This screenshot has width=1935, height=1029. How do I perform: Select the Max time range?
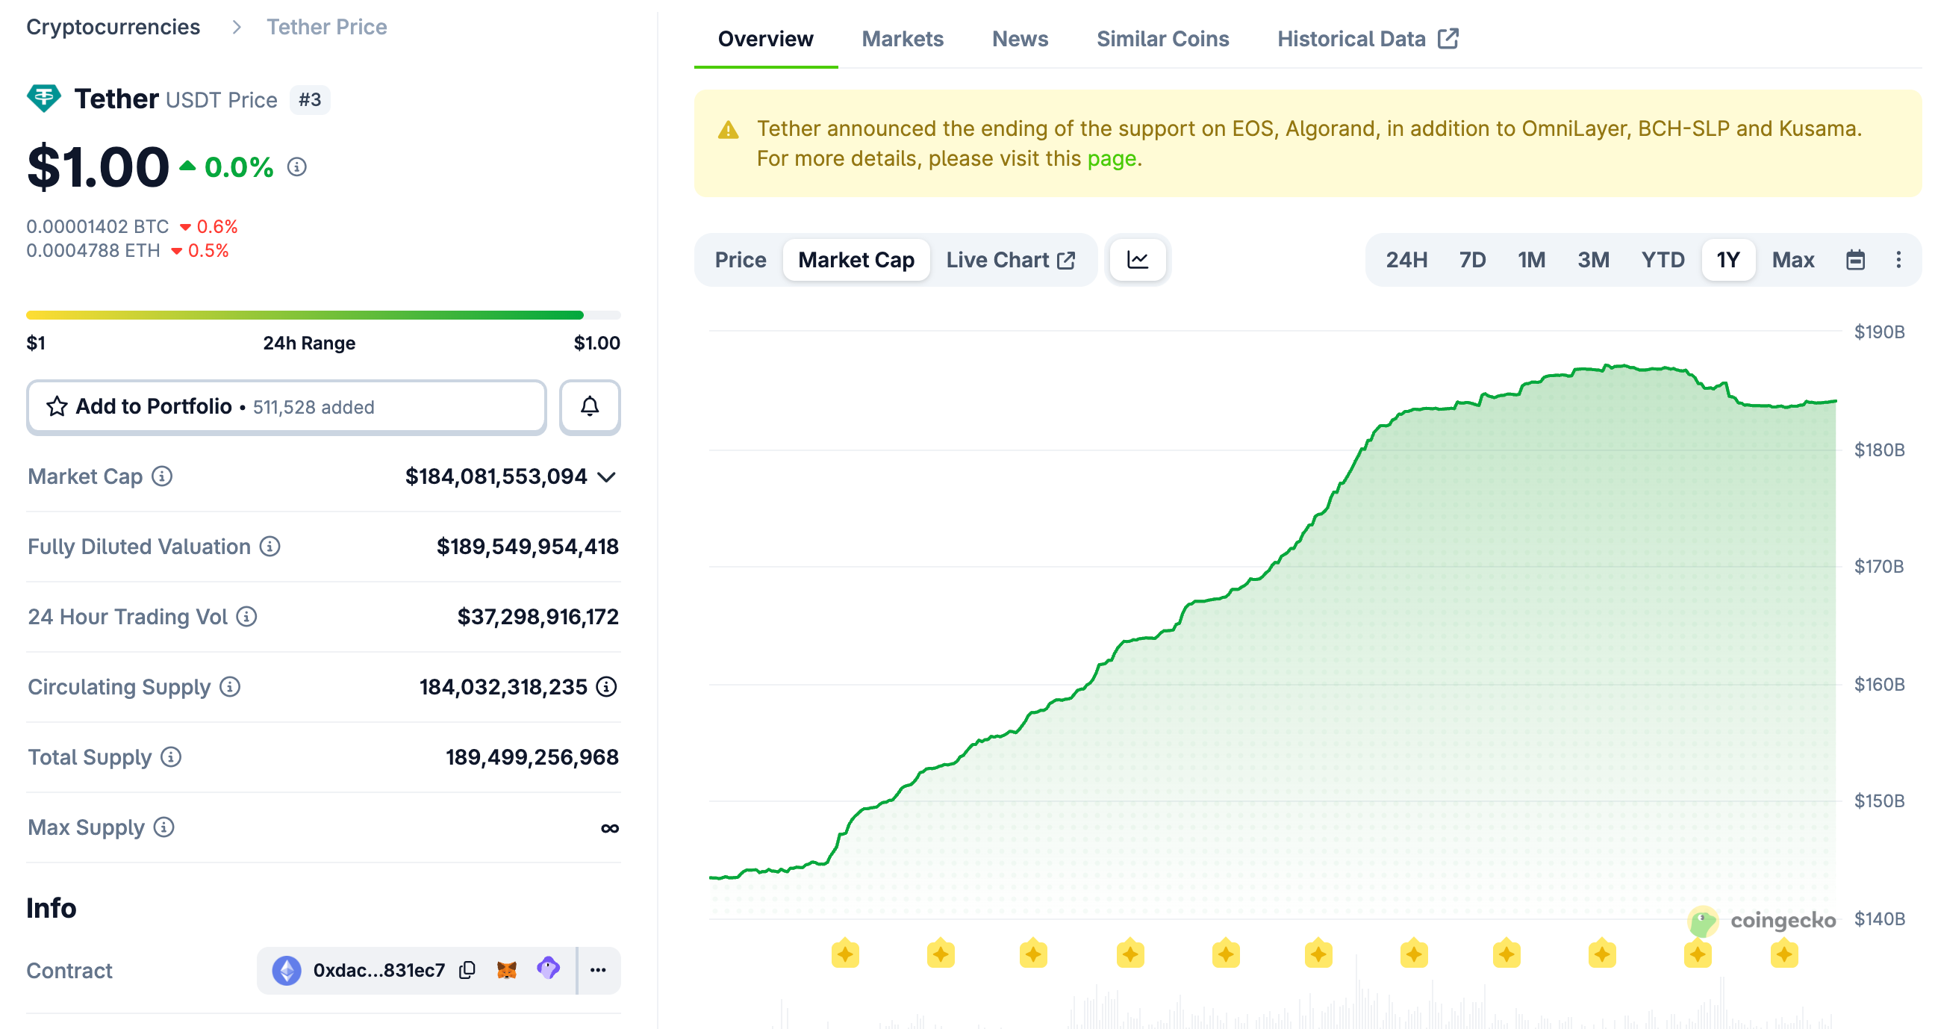pos(1792,260)
